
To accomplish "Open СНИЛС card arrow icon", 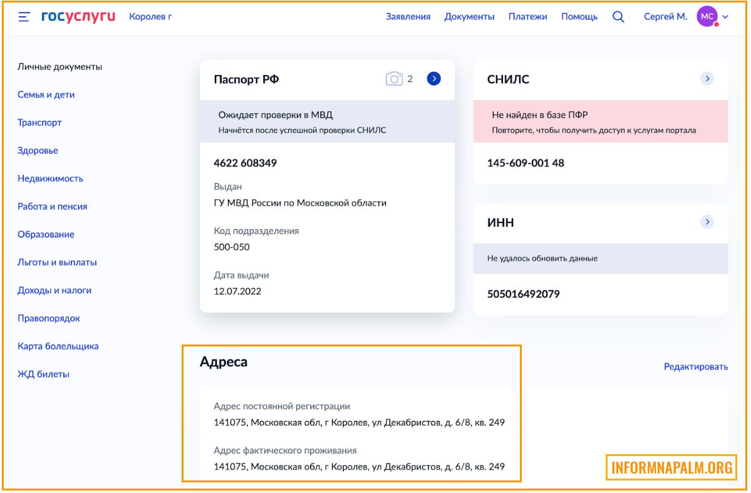I will click(707, 79).
